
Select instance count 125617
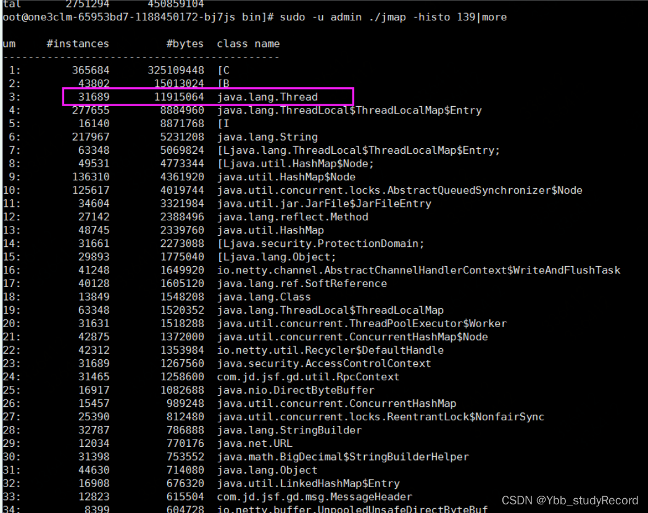(x=91, y=190)
